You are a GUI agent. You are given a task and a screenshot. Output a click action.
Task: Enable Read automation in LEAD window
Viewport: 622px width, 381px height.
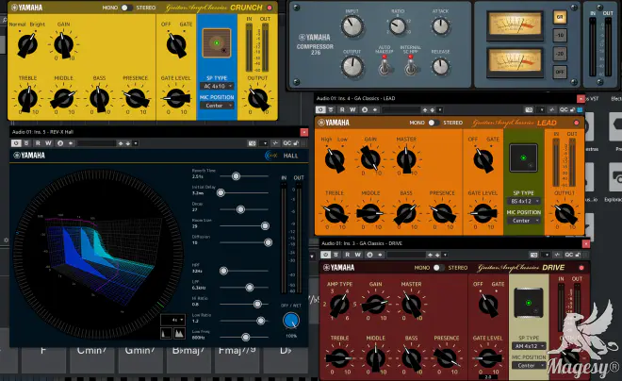342,109
